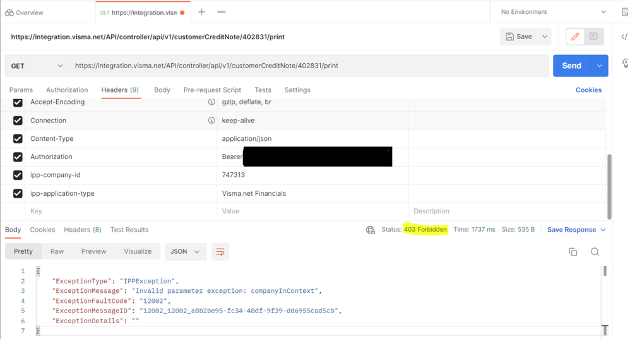Expand the No Environment dropdown
Image resolution: width=630 pixels, height=339 pixels.
point(553,12)
